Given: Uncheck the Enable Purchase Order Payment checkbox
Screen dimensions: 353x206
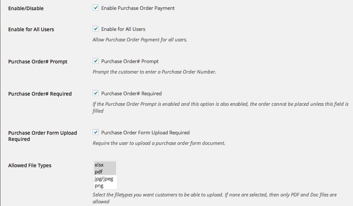Looking at the screenshot, I should point(96,8).
